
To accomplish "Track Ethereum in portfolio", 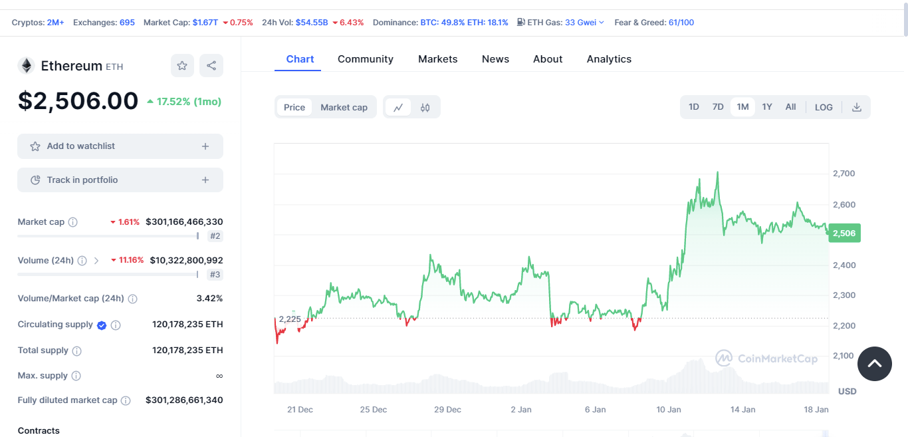I will (x=120, y=180).
